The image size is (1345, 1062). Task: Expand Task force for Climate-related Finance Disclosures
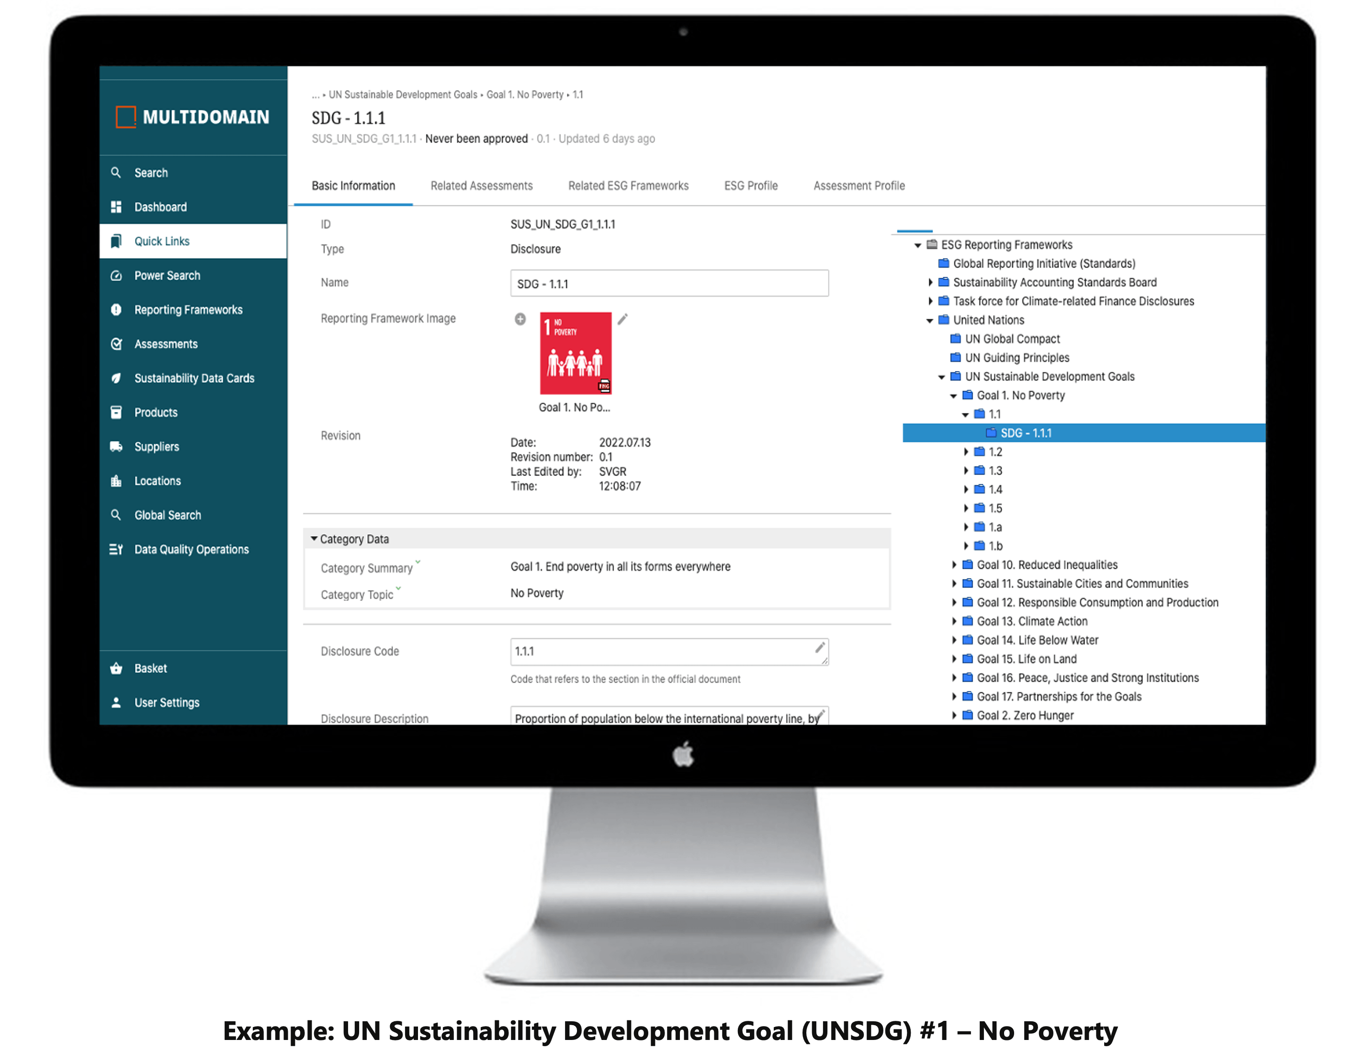tap(930, 301)
